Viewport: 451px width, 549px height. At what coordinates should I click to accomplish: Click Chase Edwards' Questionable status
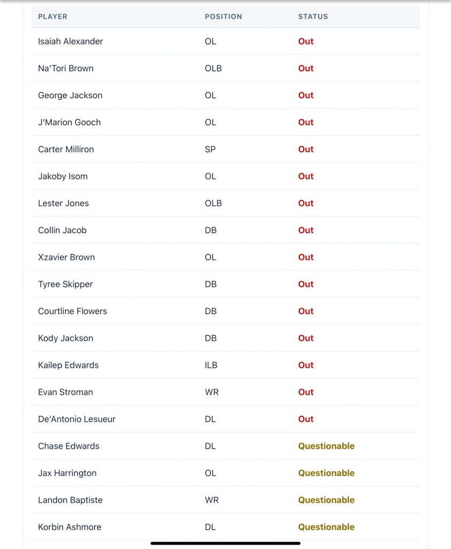[x=326, y=446]
